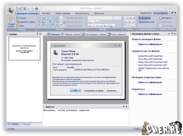Open the Последние файлы и папки panel menu arrow
Image resolution: width=183 pixels, height=136 pixels.
[x=169, y=34]
